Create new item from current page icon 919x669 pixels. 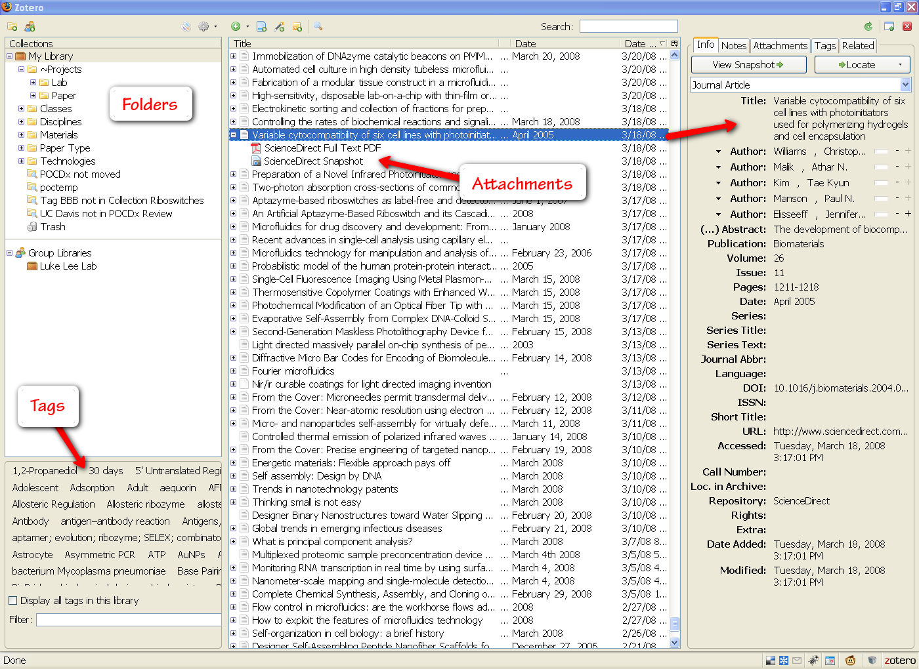[261, 27]
